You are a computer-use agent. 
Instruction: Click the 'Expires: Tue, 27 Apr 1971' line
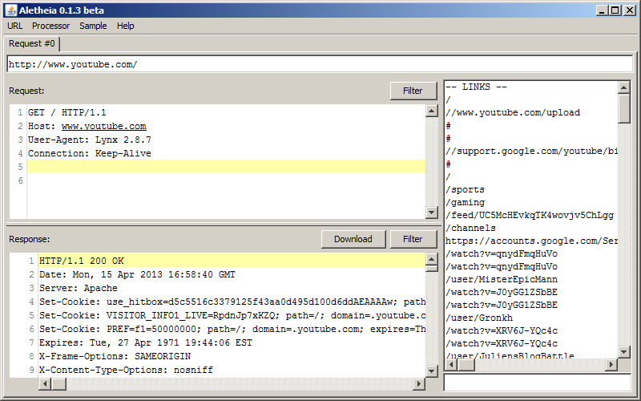[x=146, y=343]
